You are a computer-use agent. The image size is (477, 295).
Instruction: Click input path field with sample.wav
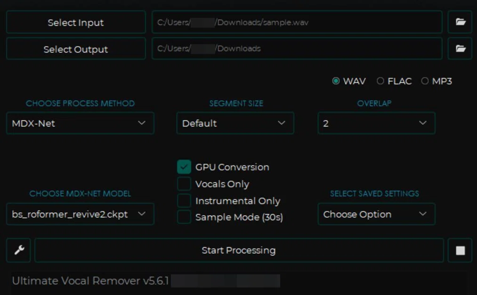(297, 22)
